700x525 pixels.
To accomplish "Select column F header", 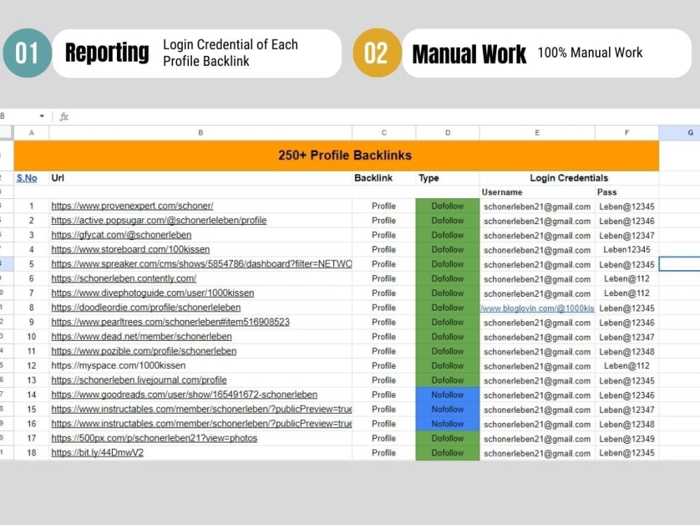I will tap(626, 132).
